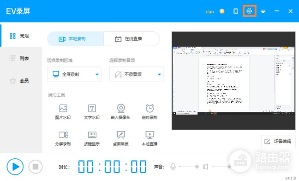Stop recording with the stop button
The width and height of the screenshot is (299, 181).
35,167
